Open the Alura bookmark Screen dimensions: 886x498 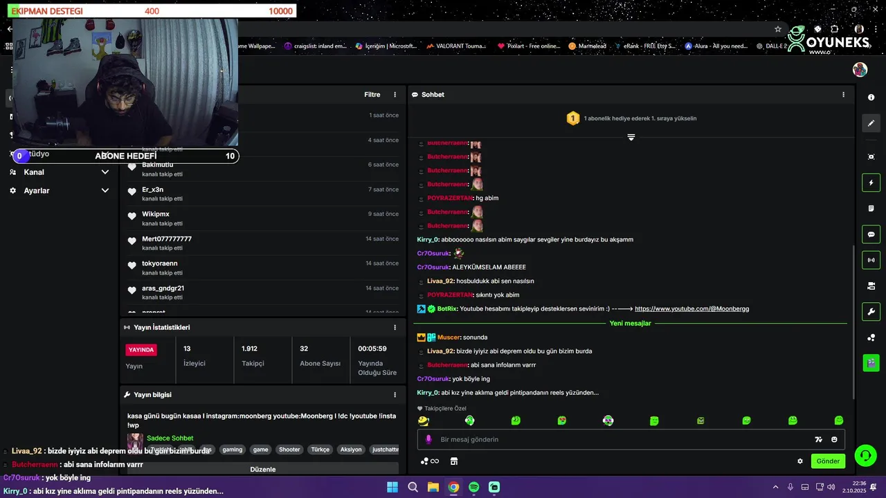click(716, 46)
